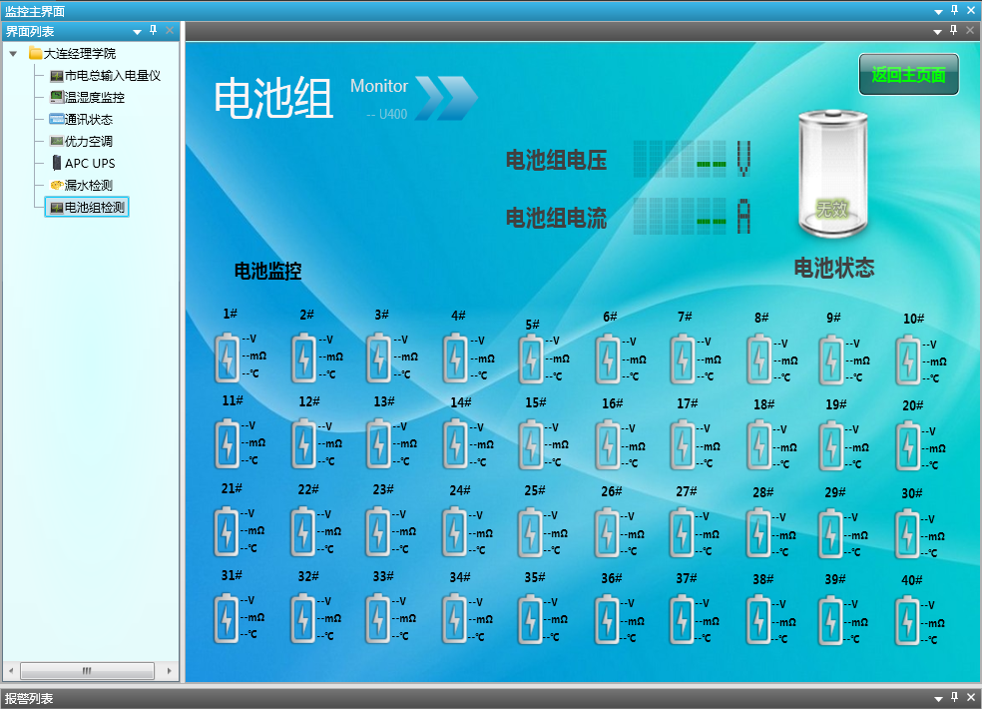Collapse the 大连经理学院 tree node

tap(11, 52)
